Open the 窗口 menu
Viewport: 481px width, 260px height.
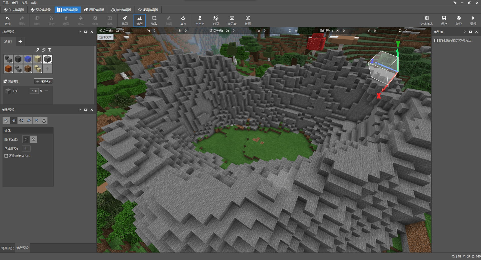pyautogui.click(x=15, y=3)
